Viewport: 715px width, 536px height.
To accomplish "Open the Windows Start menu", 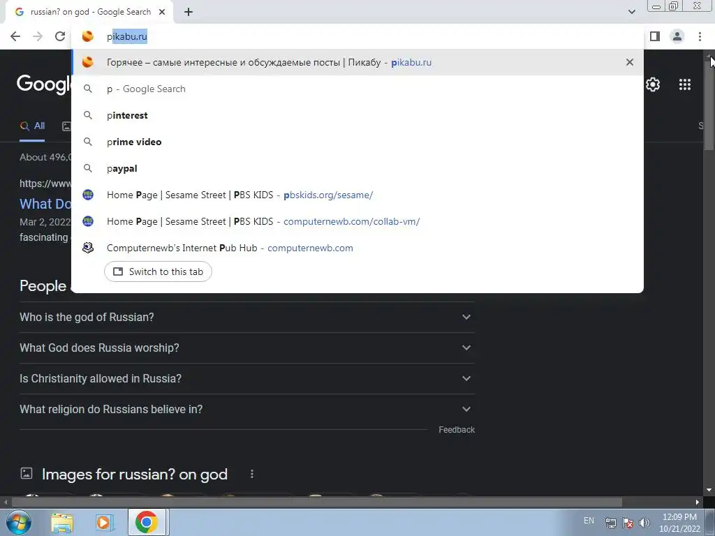I will [x=19, y=522].
